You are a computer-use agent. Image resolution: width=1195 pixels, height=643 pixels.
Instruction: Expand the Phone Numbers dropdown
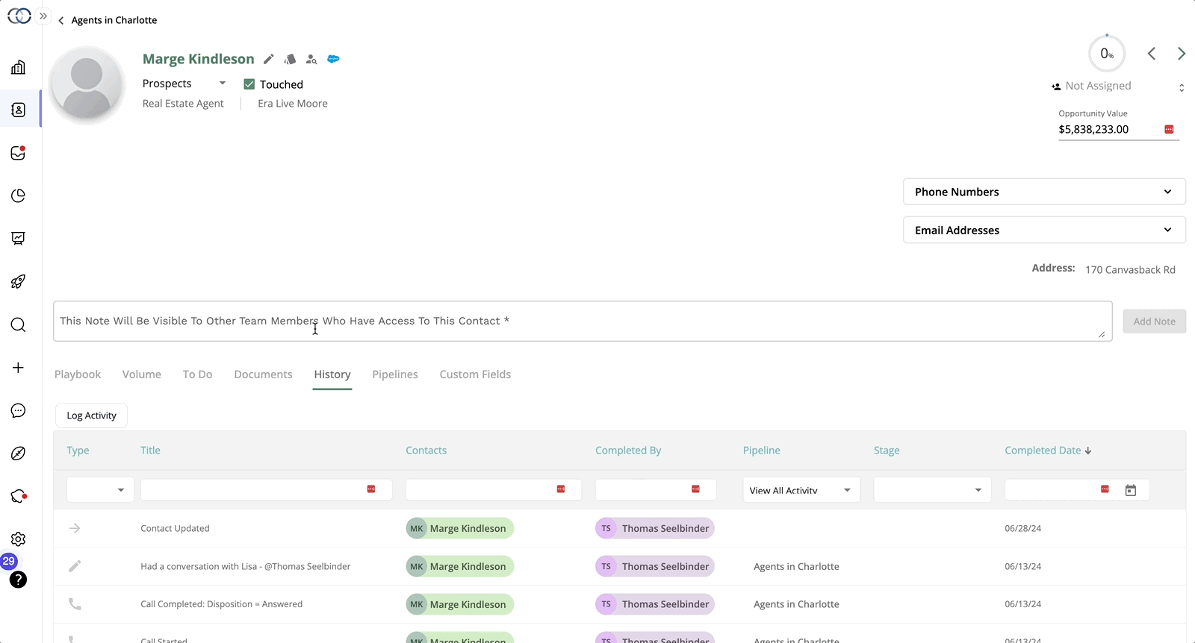pyautogui.click(x=1043, y=192)
